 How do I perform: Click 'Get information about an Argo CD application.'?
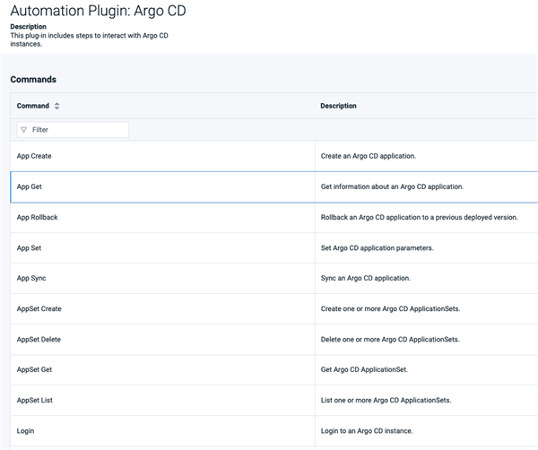pos(392,187)
